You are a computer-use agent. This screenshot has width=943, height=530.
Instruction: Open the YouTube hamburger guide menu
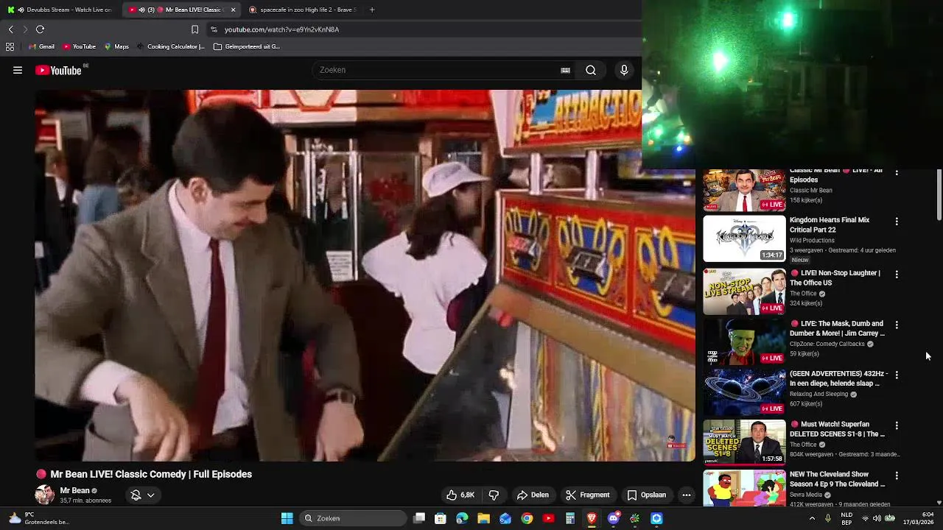click(x=18, y=70)
